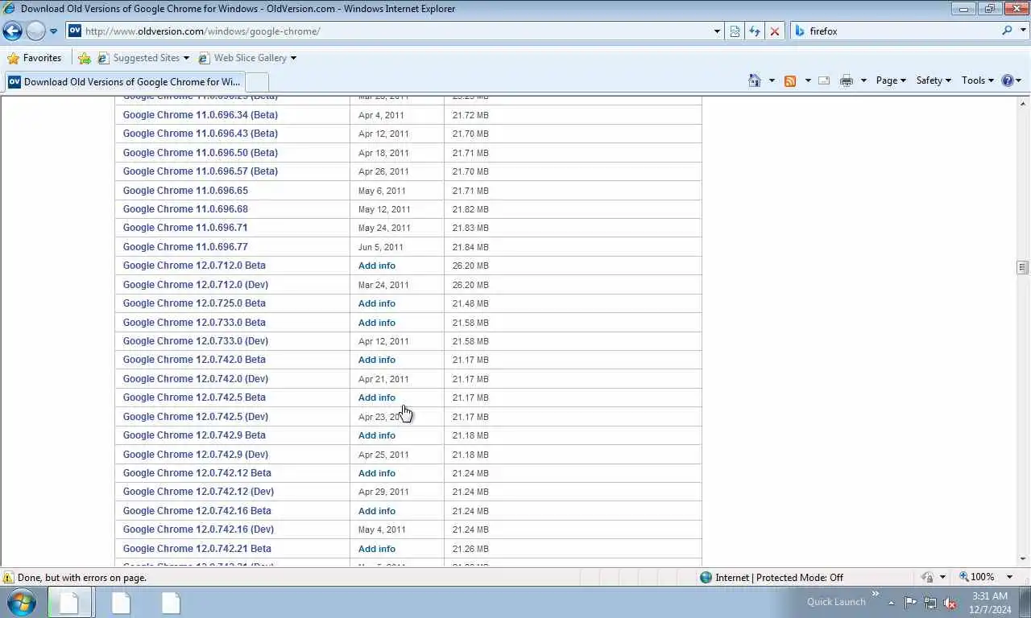Select the Download Old Versions of Google Chrome tab

click(125, 81)
